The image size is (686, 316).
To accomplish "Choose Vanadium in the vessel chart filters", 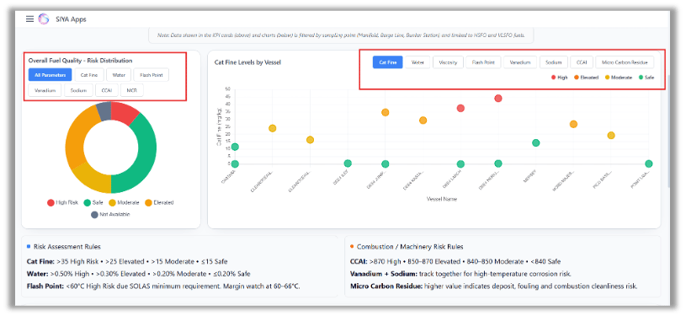I will 519,62.
